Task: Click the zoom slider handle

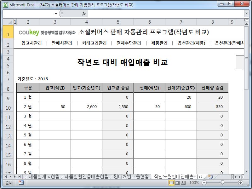Action: (x=222, y=183)
